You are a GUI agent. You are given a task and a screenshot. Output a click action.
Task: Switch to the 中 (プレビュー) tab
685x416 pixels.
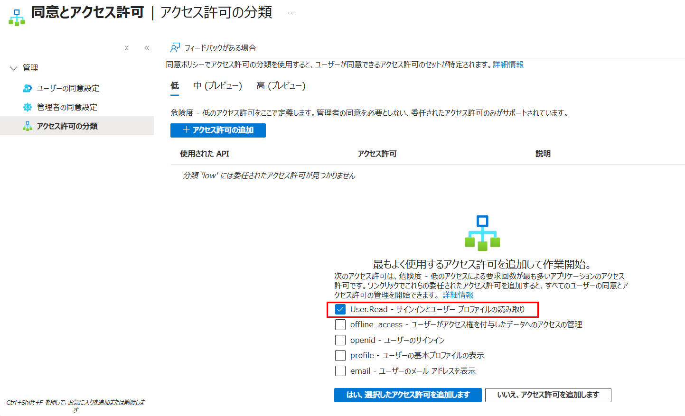tap(218, 86)
